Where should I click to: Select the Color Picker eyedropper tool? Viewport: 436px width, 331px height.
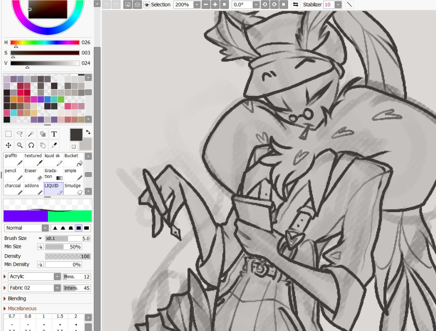click(x=54, y=145)
